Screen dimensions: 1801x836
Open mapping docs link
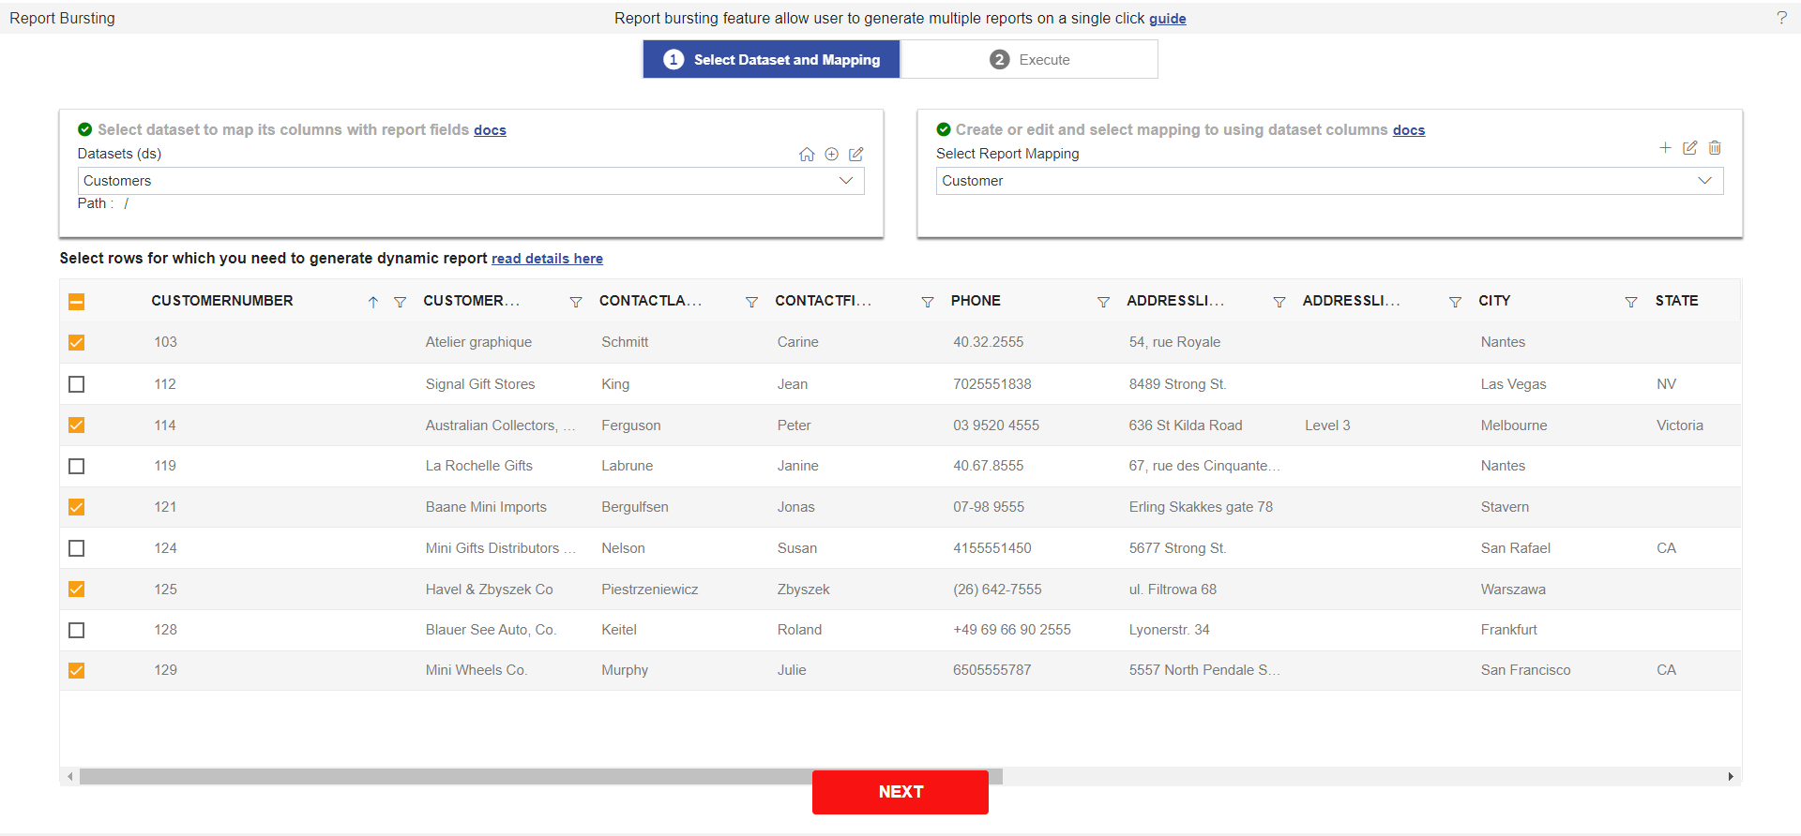1409,130
